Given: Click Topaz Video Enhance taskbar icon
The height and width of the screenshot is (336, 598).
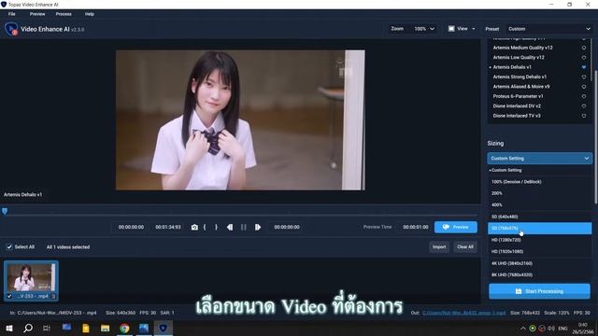Looking at the screenshot, I should coord(164,328).
